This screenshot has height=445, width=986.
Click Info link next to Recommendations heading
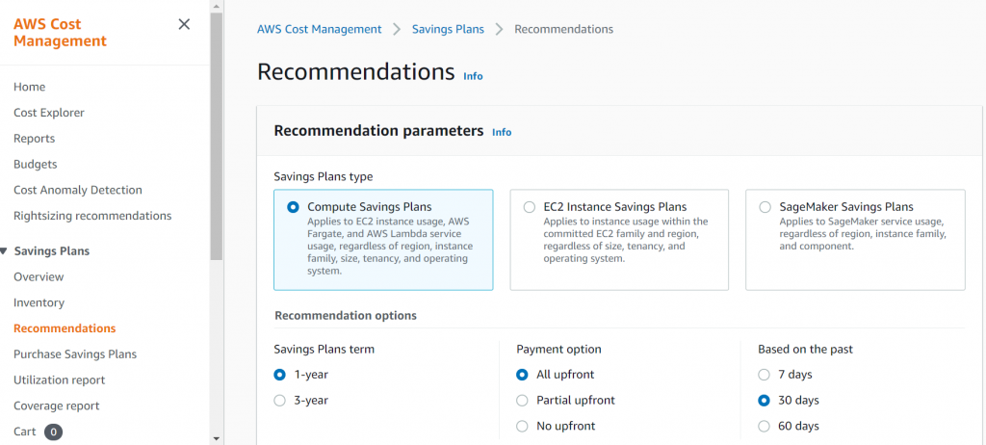pyautogui.click(x=473, y=76)
